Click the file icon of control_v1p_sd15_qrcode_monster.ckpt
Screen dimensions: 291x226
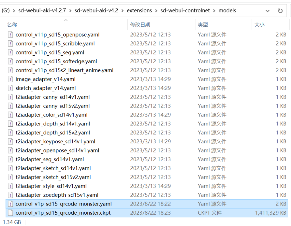[x=11, y=213]
